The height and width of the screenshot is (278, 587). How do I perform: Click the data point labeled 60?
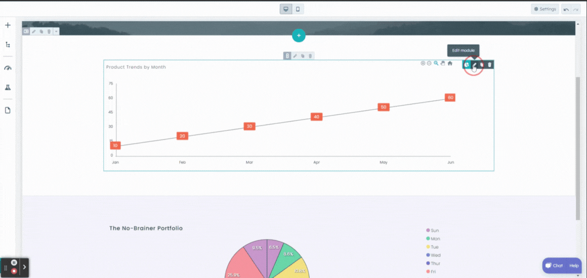click(450, 97)
